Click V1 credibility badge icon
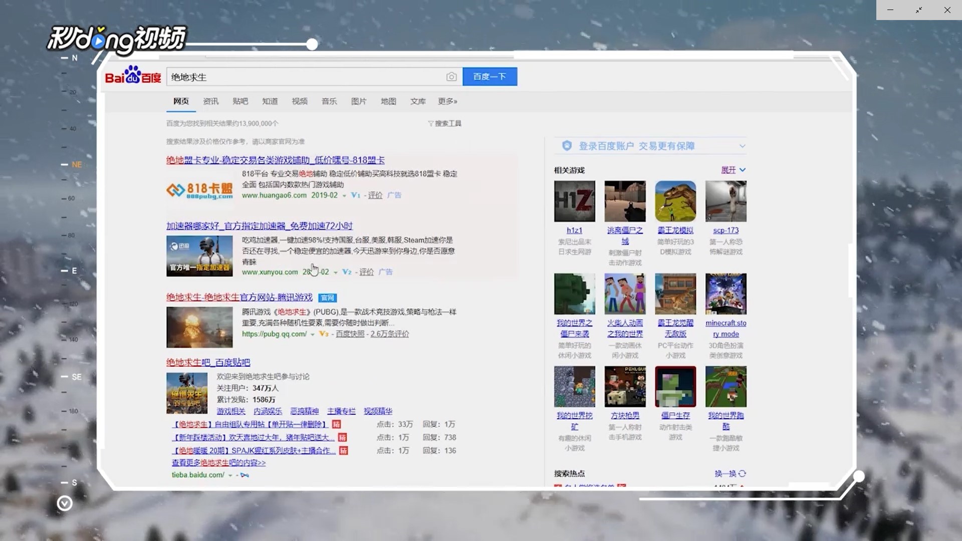Image resolution: width=962 pixels, height=541 pixels. point(355,195)
